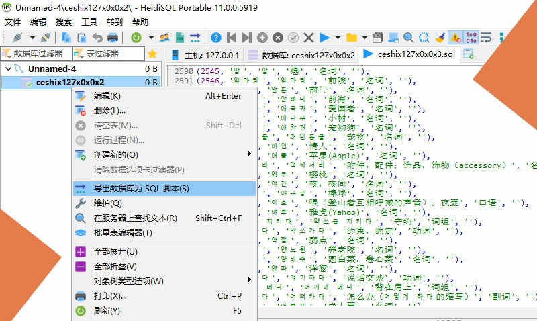Click the delete row circle-x icon
The width and height of the screenshot is (537, 321).
click(x=278, y=38)
